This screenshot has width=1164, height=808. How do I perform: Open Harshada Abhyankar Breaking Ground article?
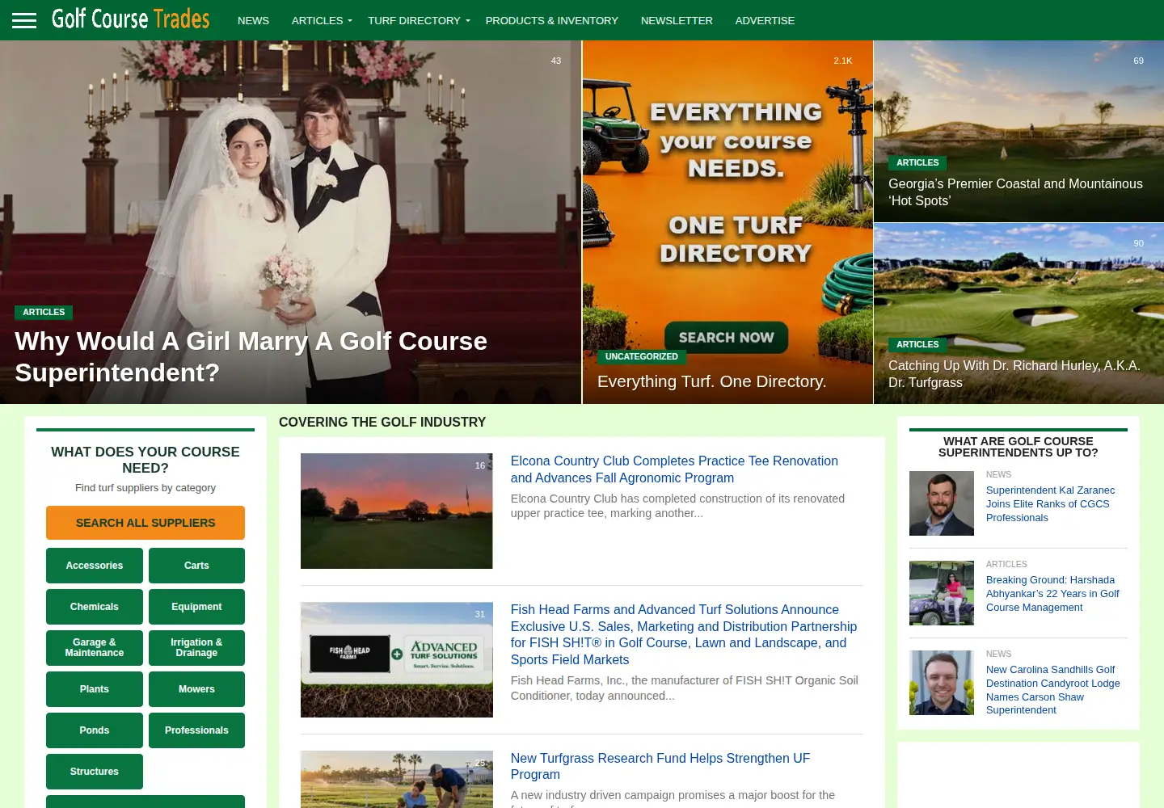tap(1052, 594)
